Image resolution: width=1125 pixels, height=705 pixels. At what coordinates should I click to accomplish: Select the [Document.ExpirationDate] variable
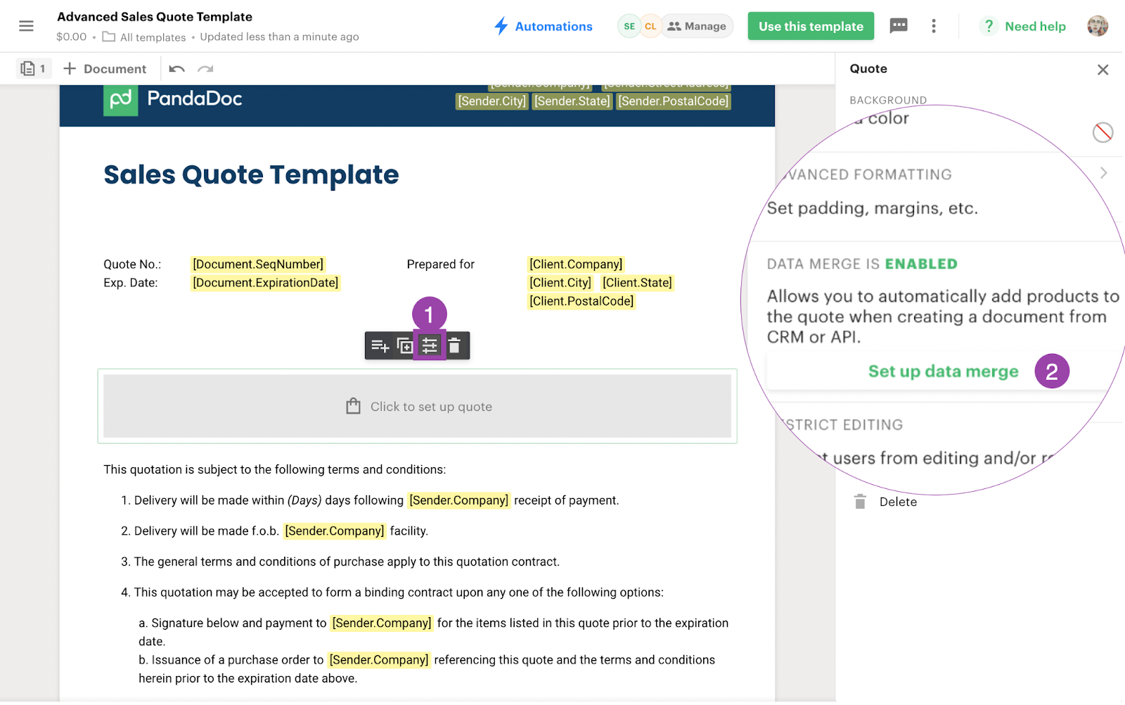(266, 283)
